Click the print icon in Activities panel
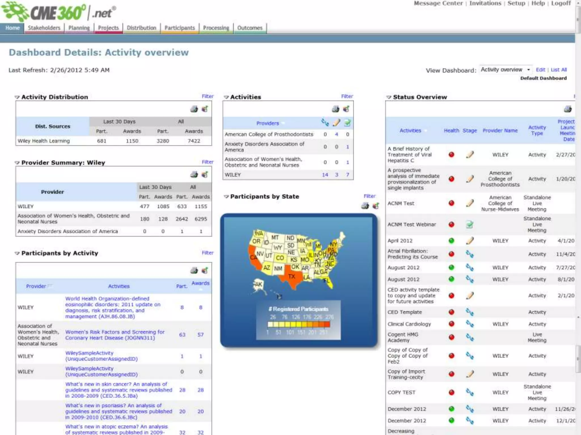 [335, 109]
